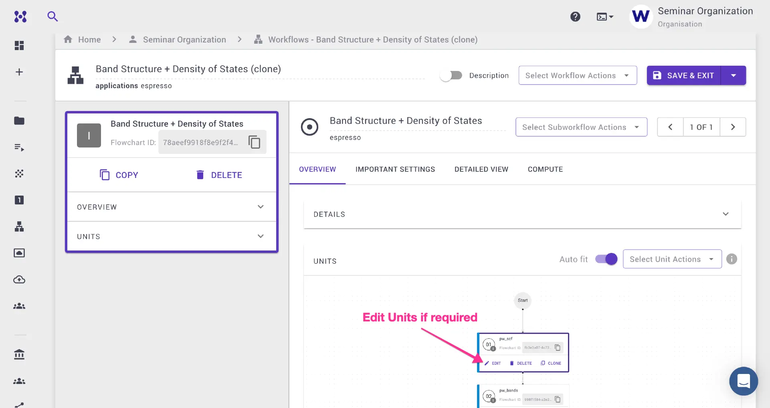Switch to the IMPORTANT SETTINGS tab
Image resolution: width=770 pixels, height=408 pixels.
pos(395,169)
